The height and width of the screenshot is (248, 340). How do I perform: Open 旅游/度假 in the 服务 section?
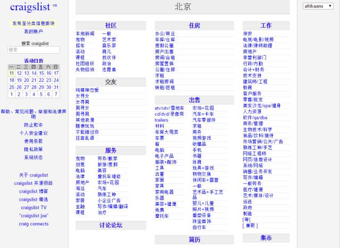(107, 165)
